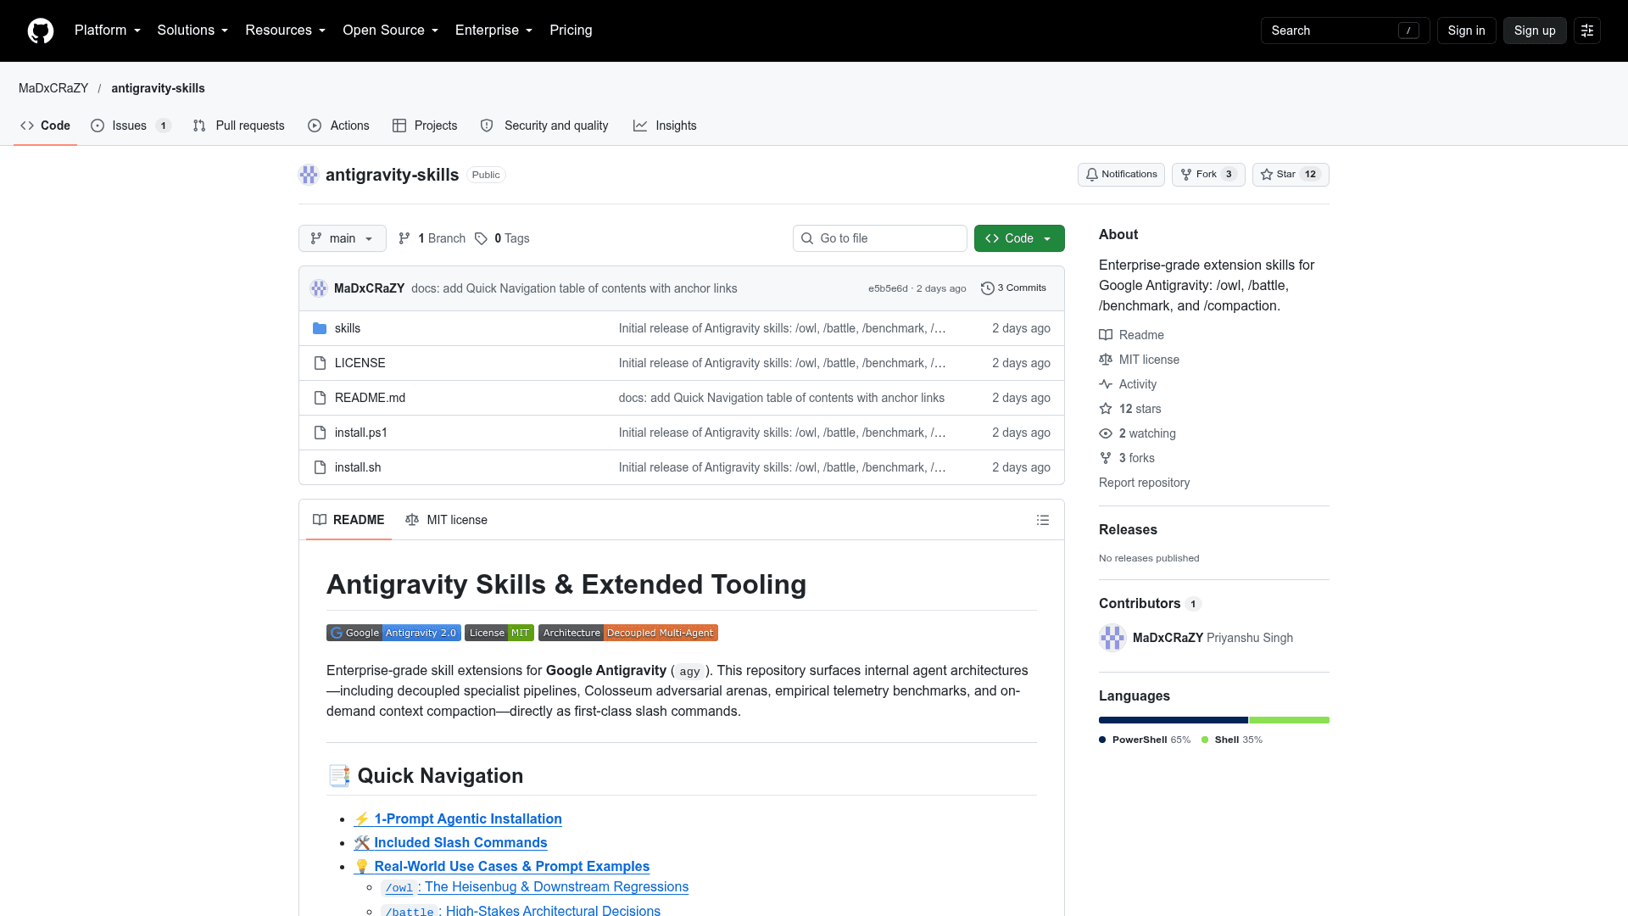Viewport: 1628px width, 916px height.
Task: Focus the Go to file field
Action: pyautogui.click(x=880, y=238)
